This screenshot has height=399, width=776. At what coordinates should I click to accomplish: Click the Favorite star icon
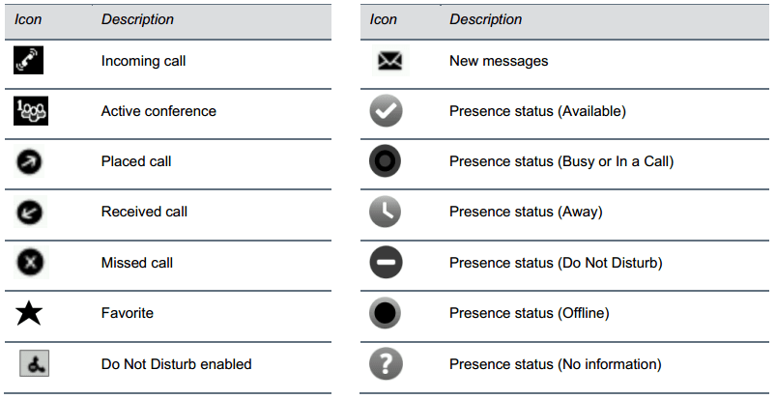pyautogui.click(x=30, y=313)
